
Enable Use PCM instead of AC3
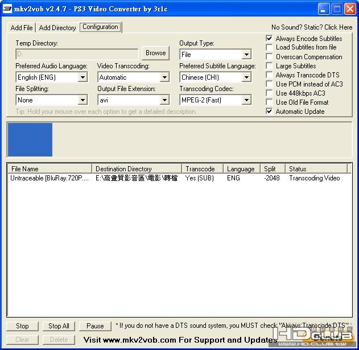coord(269,84)
